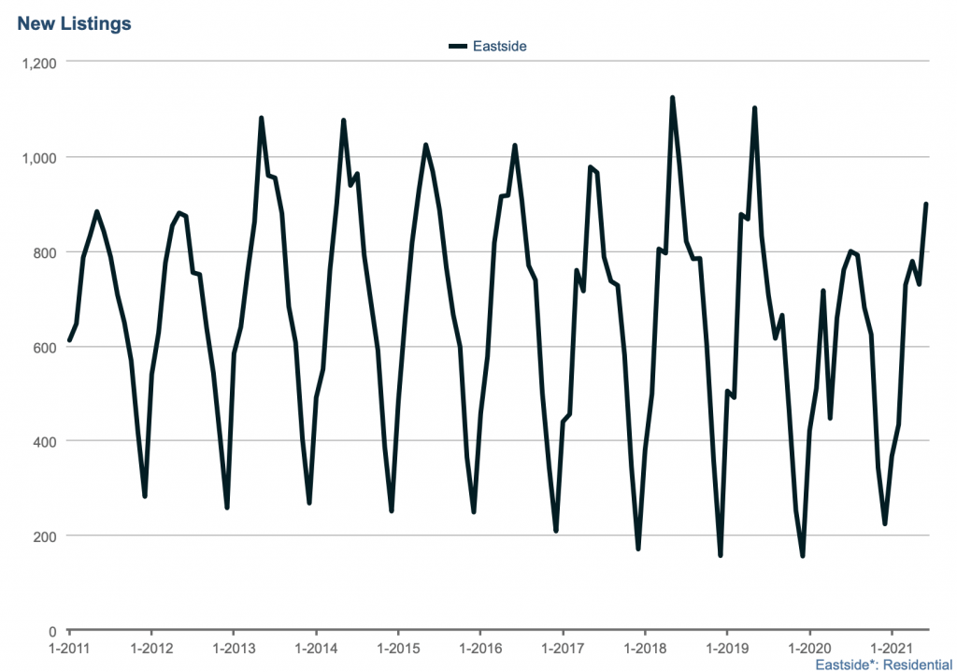
Task: Choose the 1-2015 x-axis label
Action: [398, 648]
